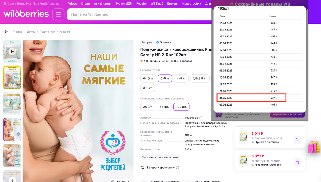Open the 16 955 оценок rating link
This screenshot has width=321, height=182.
(x=154, y=61)
